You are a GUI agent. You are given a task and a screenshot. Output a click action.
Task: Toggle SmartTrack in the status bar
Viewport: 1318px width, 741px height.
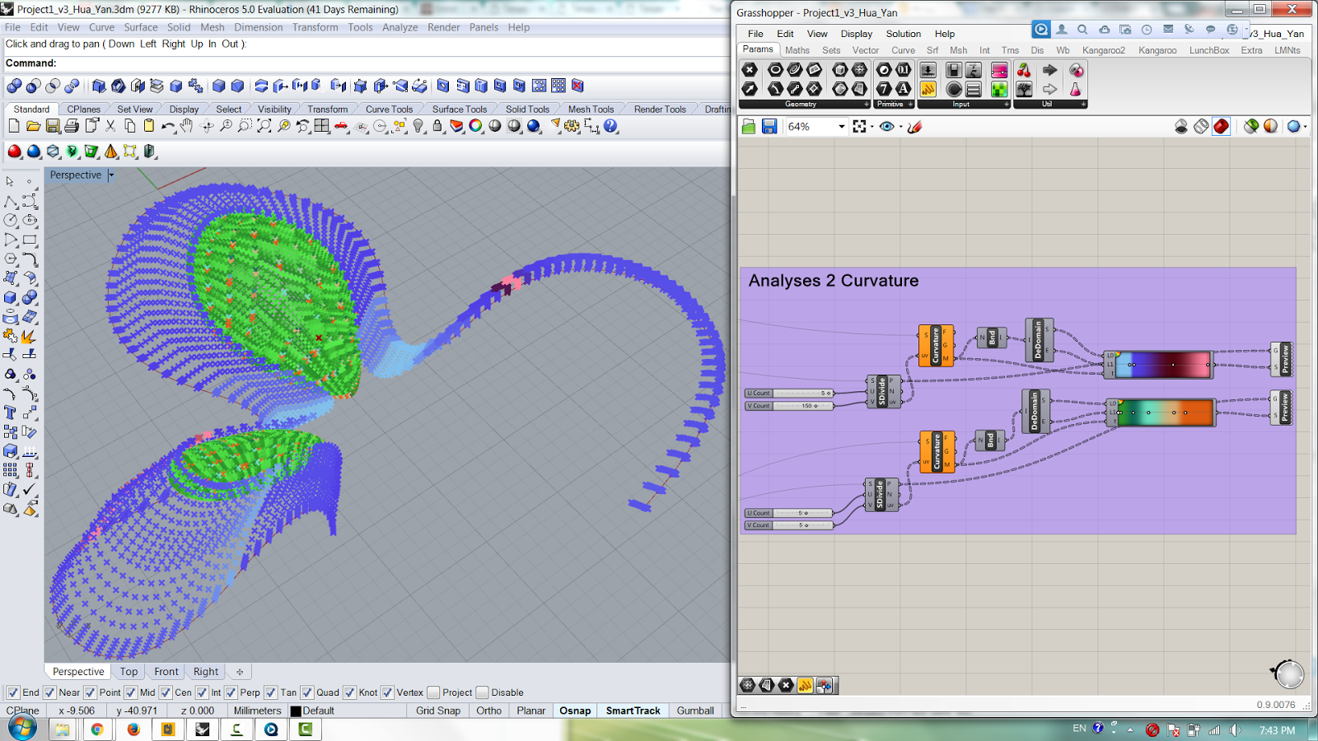[x=633, y=711]
